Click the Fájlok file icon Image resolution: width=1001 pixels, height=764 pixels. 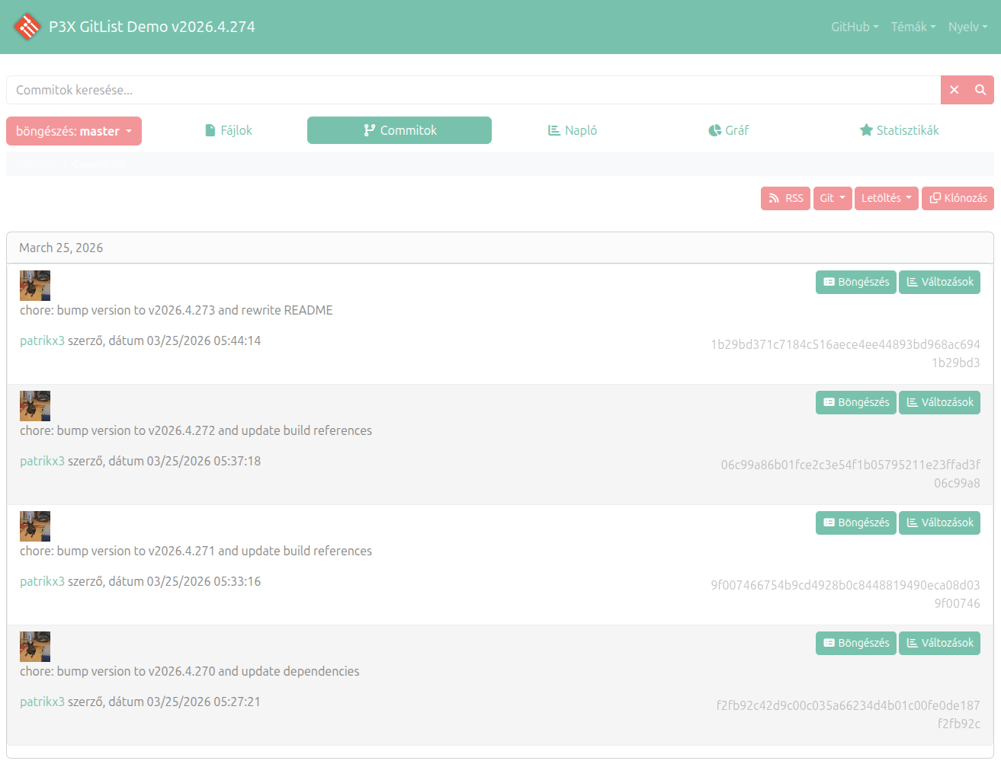coord(209,129)
